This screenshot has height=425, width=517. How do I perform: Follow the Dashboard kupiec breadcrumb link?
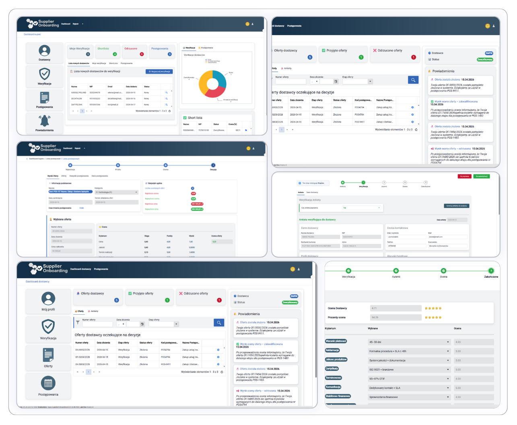click(32, 34)
